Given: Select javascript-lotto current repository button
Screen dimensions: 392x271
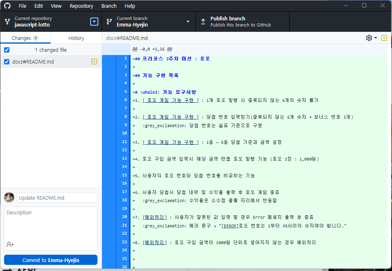Looking at the screenshot, I should point(51,22).
